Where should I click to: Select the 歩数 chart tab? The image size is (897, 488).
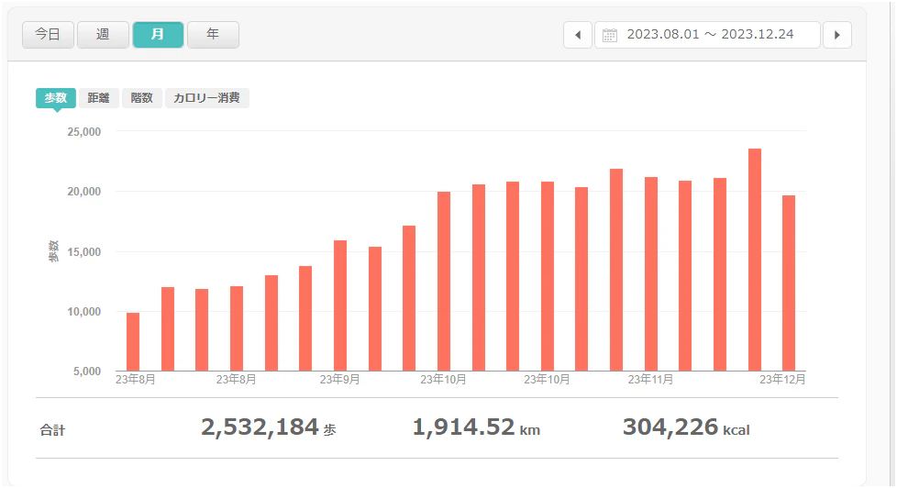56,98
